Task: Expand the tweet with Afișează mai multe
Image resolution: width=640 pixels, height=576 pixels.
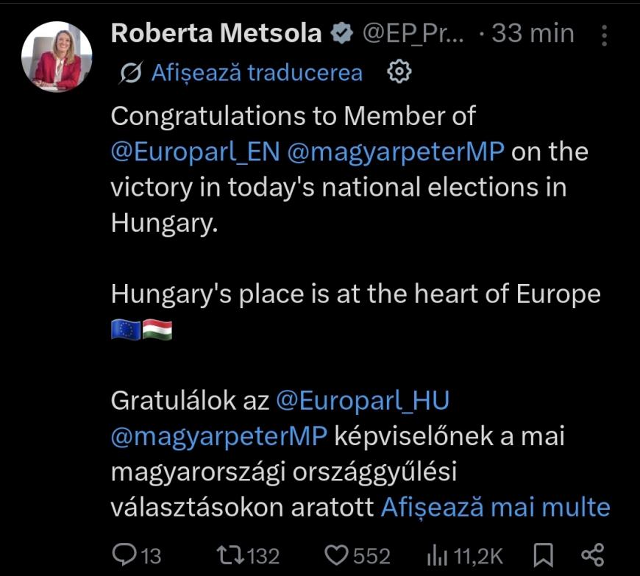Action: (x=497, y=506)
